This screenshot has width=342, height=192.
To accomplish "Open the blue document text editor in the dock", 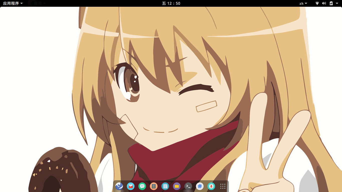I will tap(165, 186).
